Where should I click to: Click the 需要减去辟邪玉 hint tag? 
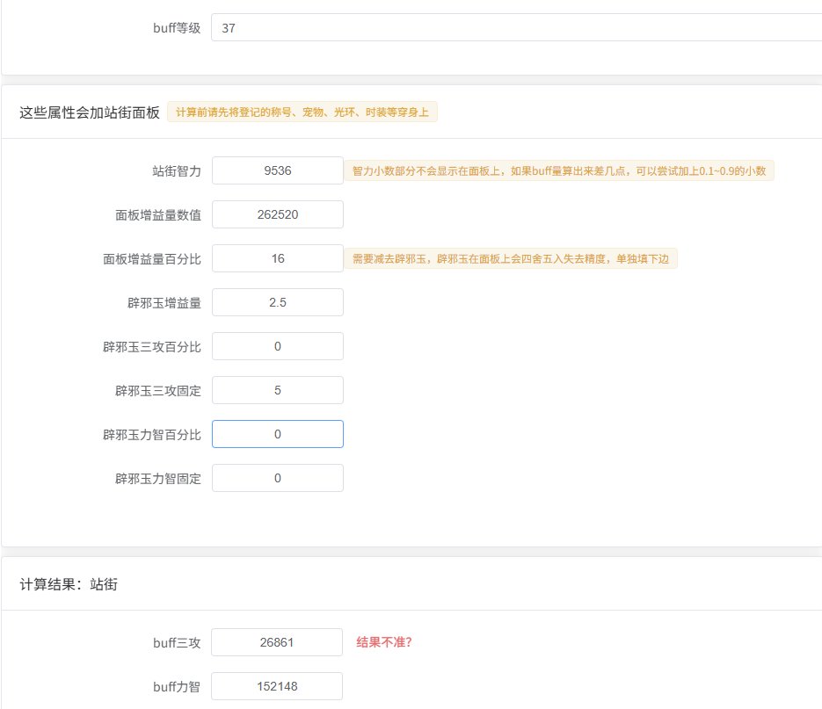[510, 258]
